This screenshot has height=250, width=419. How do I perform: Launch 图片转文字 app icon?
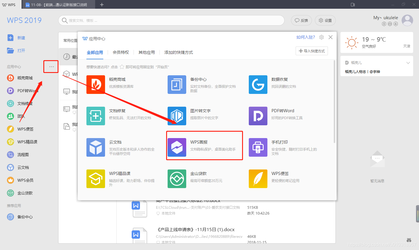(177, 116)
